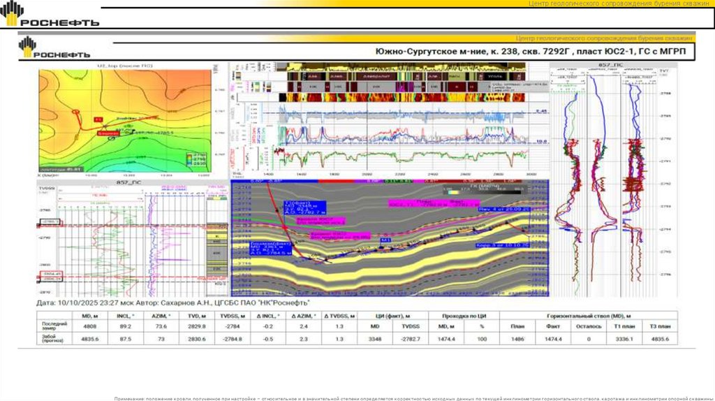Click the depth color legend on the map
This screenshot has width=715, height=401.
click(x=196, y=159)
